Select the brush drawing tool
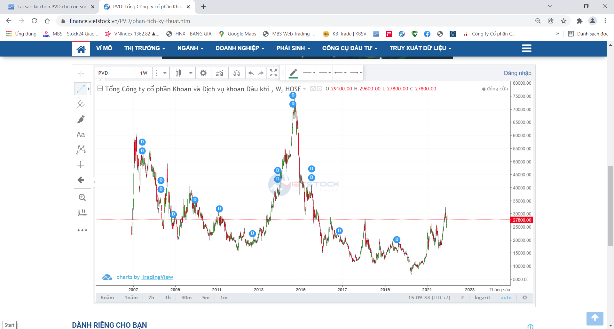The width and height of the screenshot is (614, 329). (x=81, y=119)
